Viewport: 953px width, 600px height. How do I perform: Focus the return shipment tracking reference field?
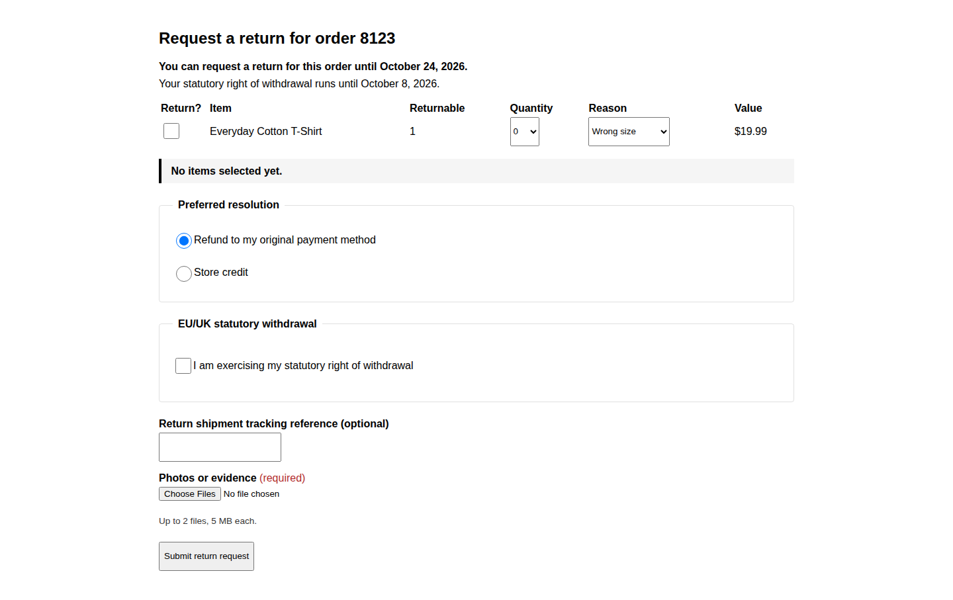(220, 447)
